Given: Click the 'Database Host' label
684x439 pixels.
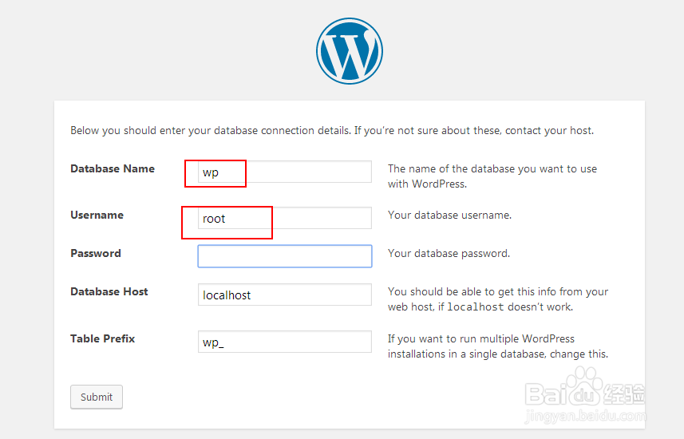Looking at the screenshot, I should pyautogui.click(x=109, y=292).
